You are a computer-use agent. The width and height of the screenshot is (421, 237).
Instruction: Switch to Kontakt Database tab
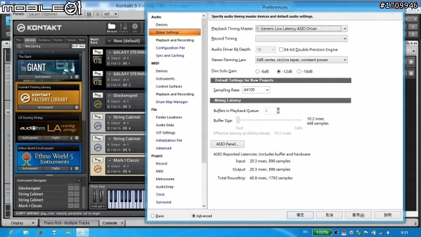[x=44, y=40]
